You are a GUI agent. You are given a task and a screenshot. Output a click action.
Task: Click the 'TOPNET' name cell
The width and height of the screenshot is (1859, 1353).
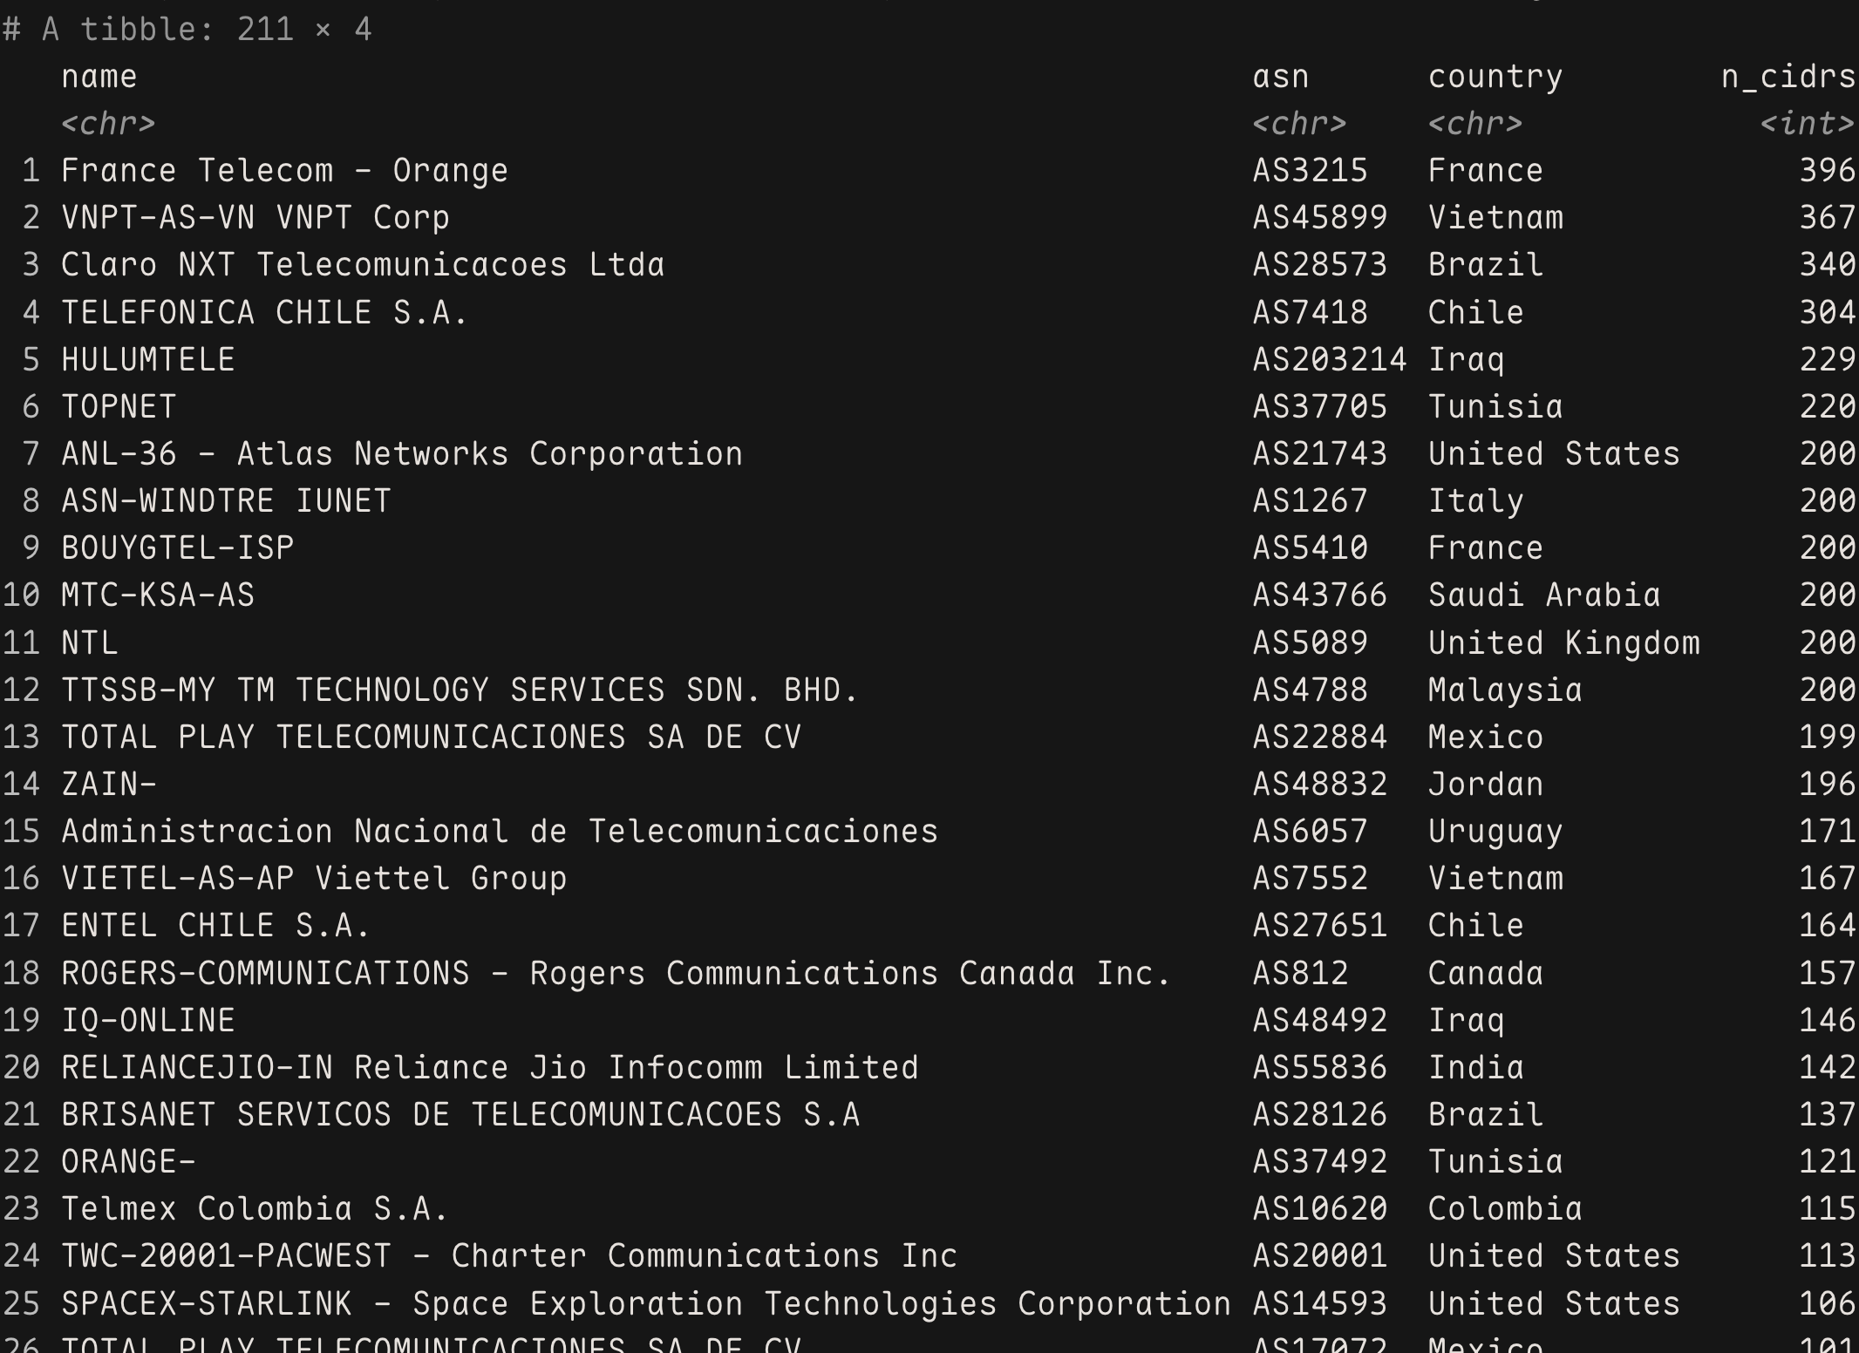point(119,406)
